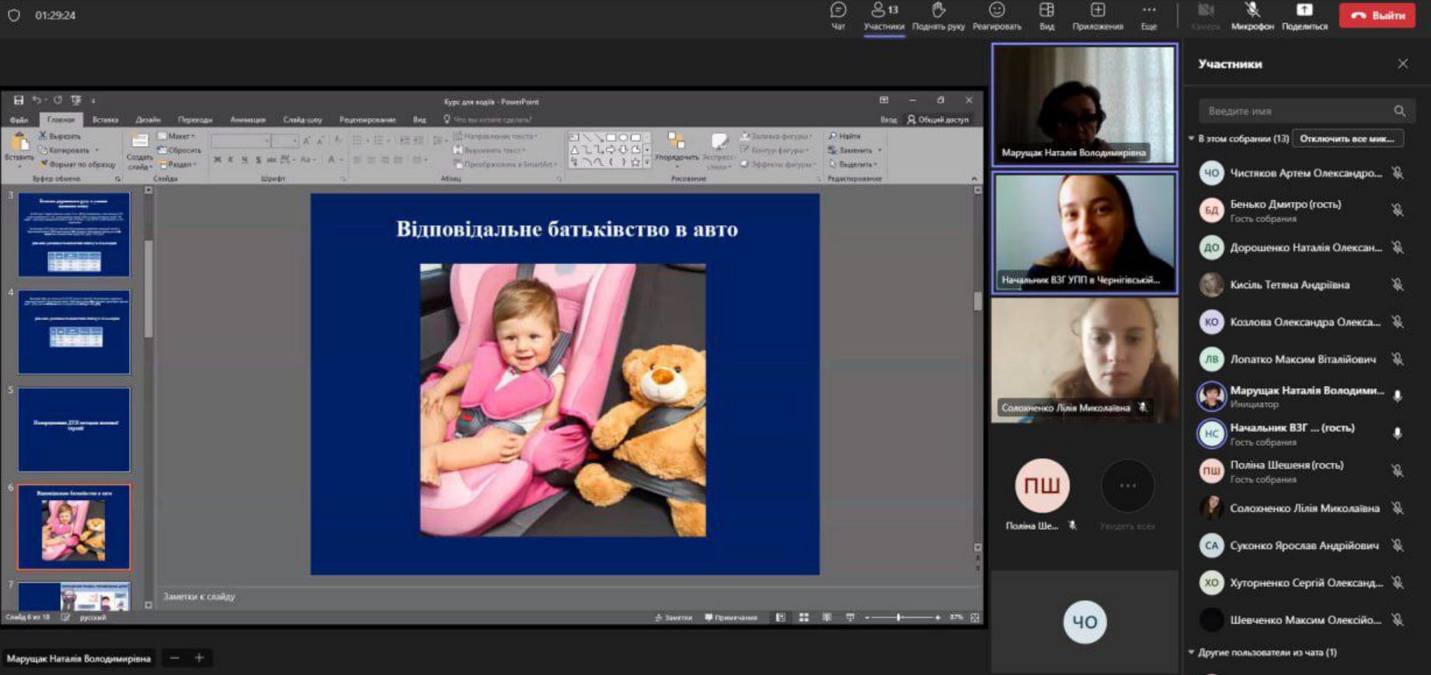This screenshot has height=675, width=1431.
Task: Open the Создать слайд dropdown
Action: [x=140, y=162]
